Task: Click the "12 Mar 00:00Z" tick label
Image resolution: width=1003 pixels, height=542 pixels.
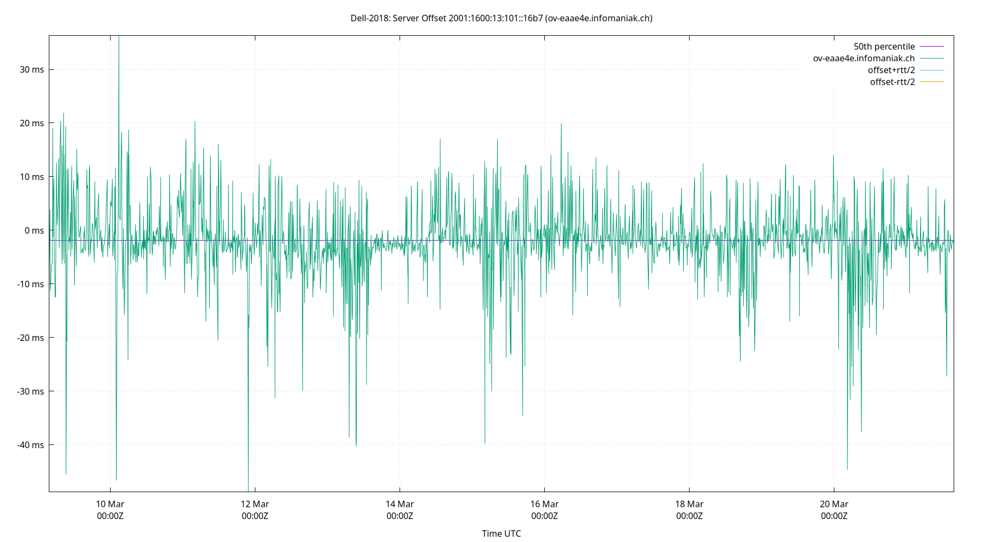Action: (255, 509)
